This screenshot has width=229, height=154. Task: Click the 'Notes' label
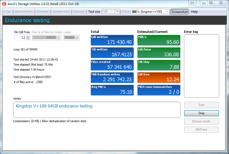click(17, 99)
